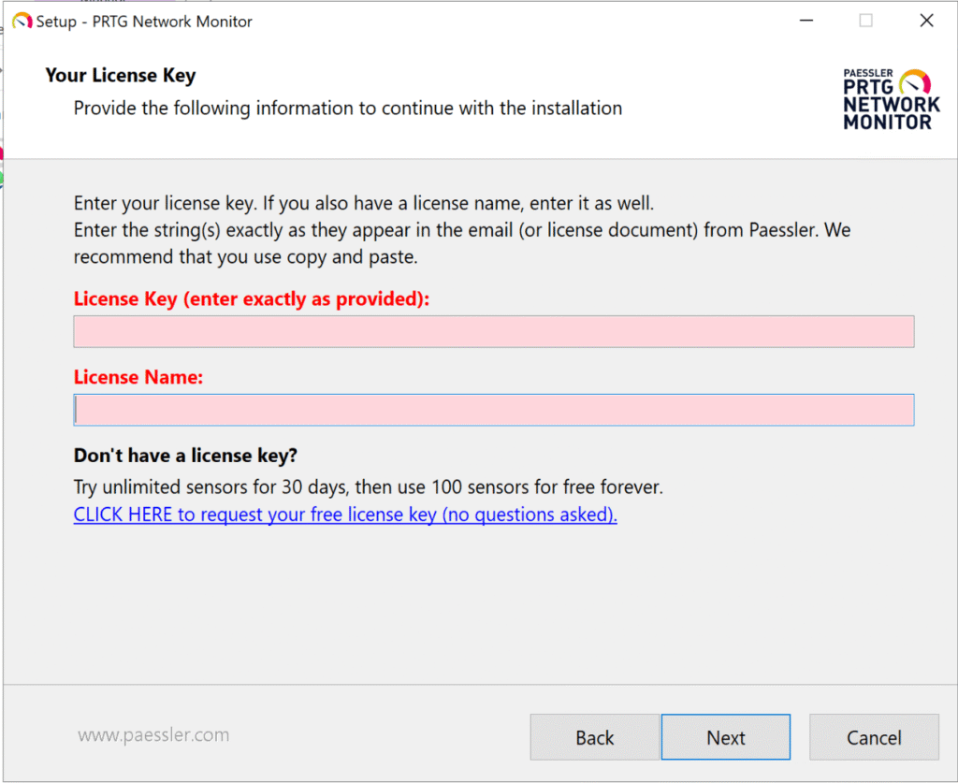This screenshot has width=958, height=783.
Task: Click the Paessler PRTG Network Monitor logo
Action: [x=891, y=98]
